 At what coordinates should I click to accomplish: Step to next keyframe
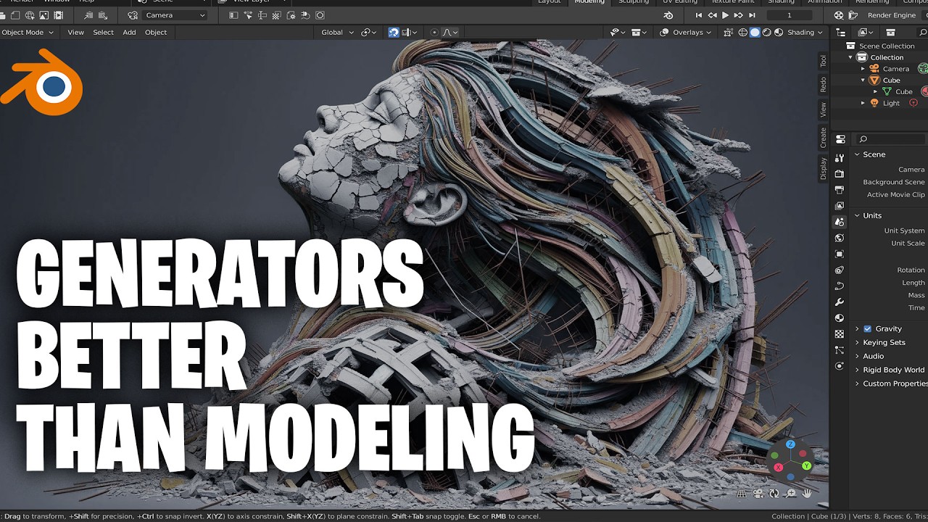(738, 15)
